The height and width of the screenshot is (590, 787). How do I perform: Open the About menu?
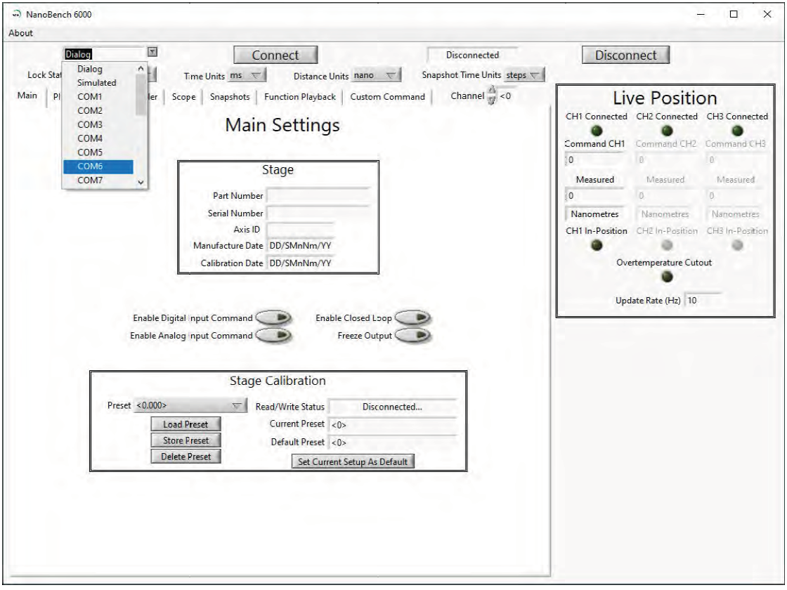point(20,33)
